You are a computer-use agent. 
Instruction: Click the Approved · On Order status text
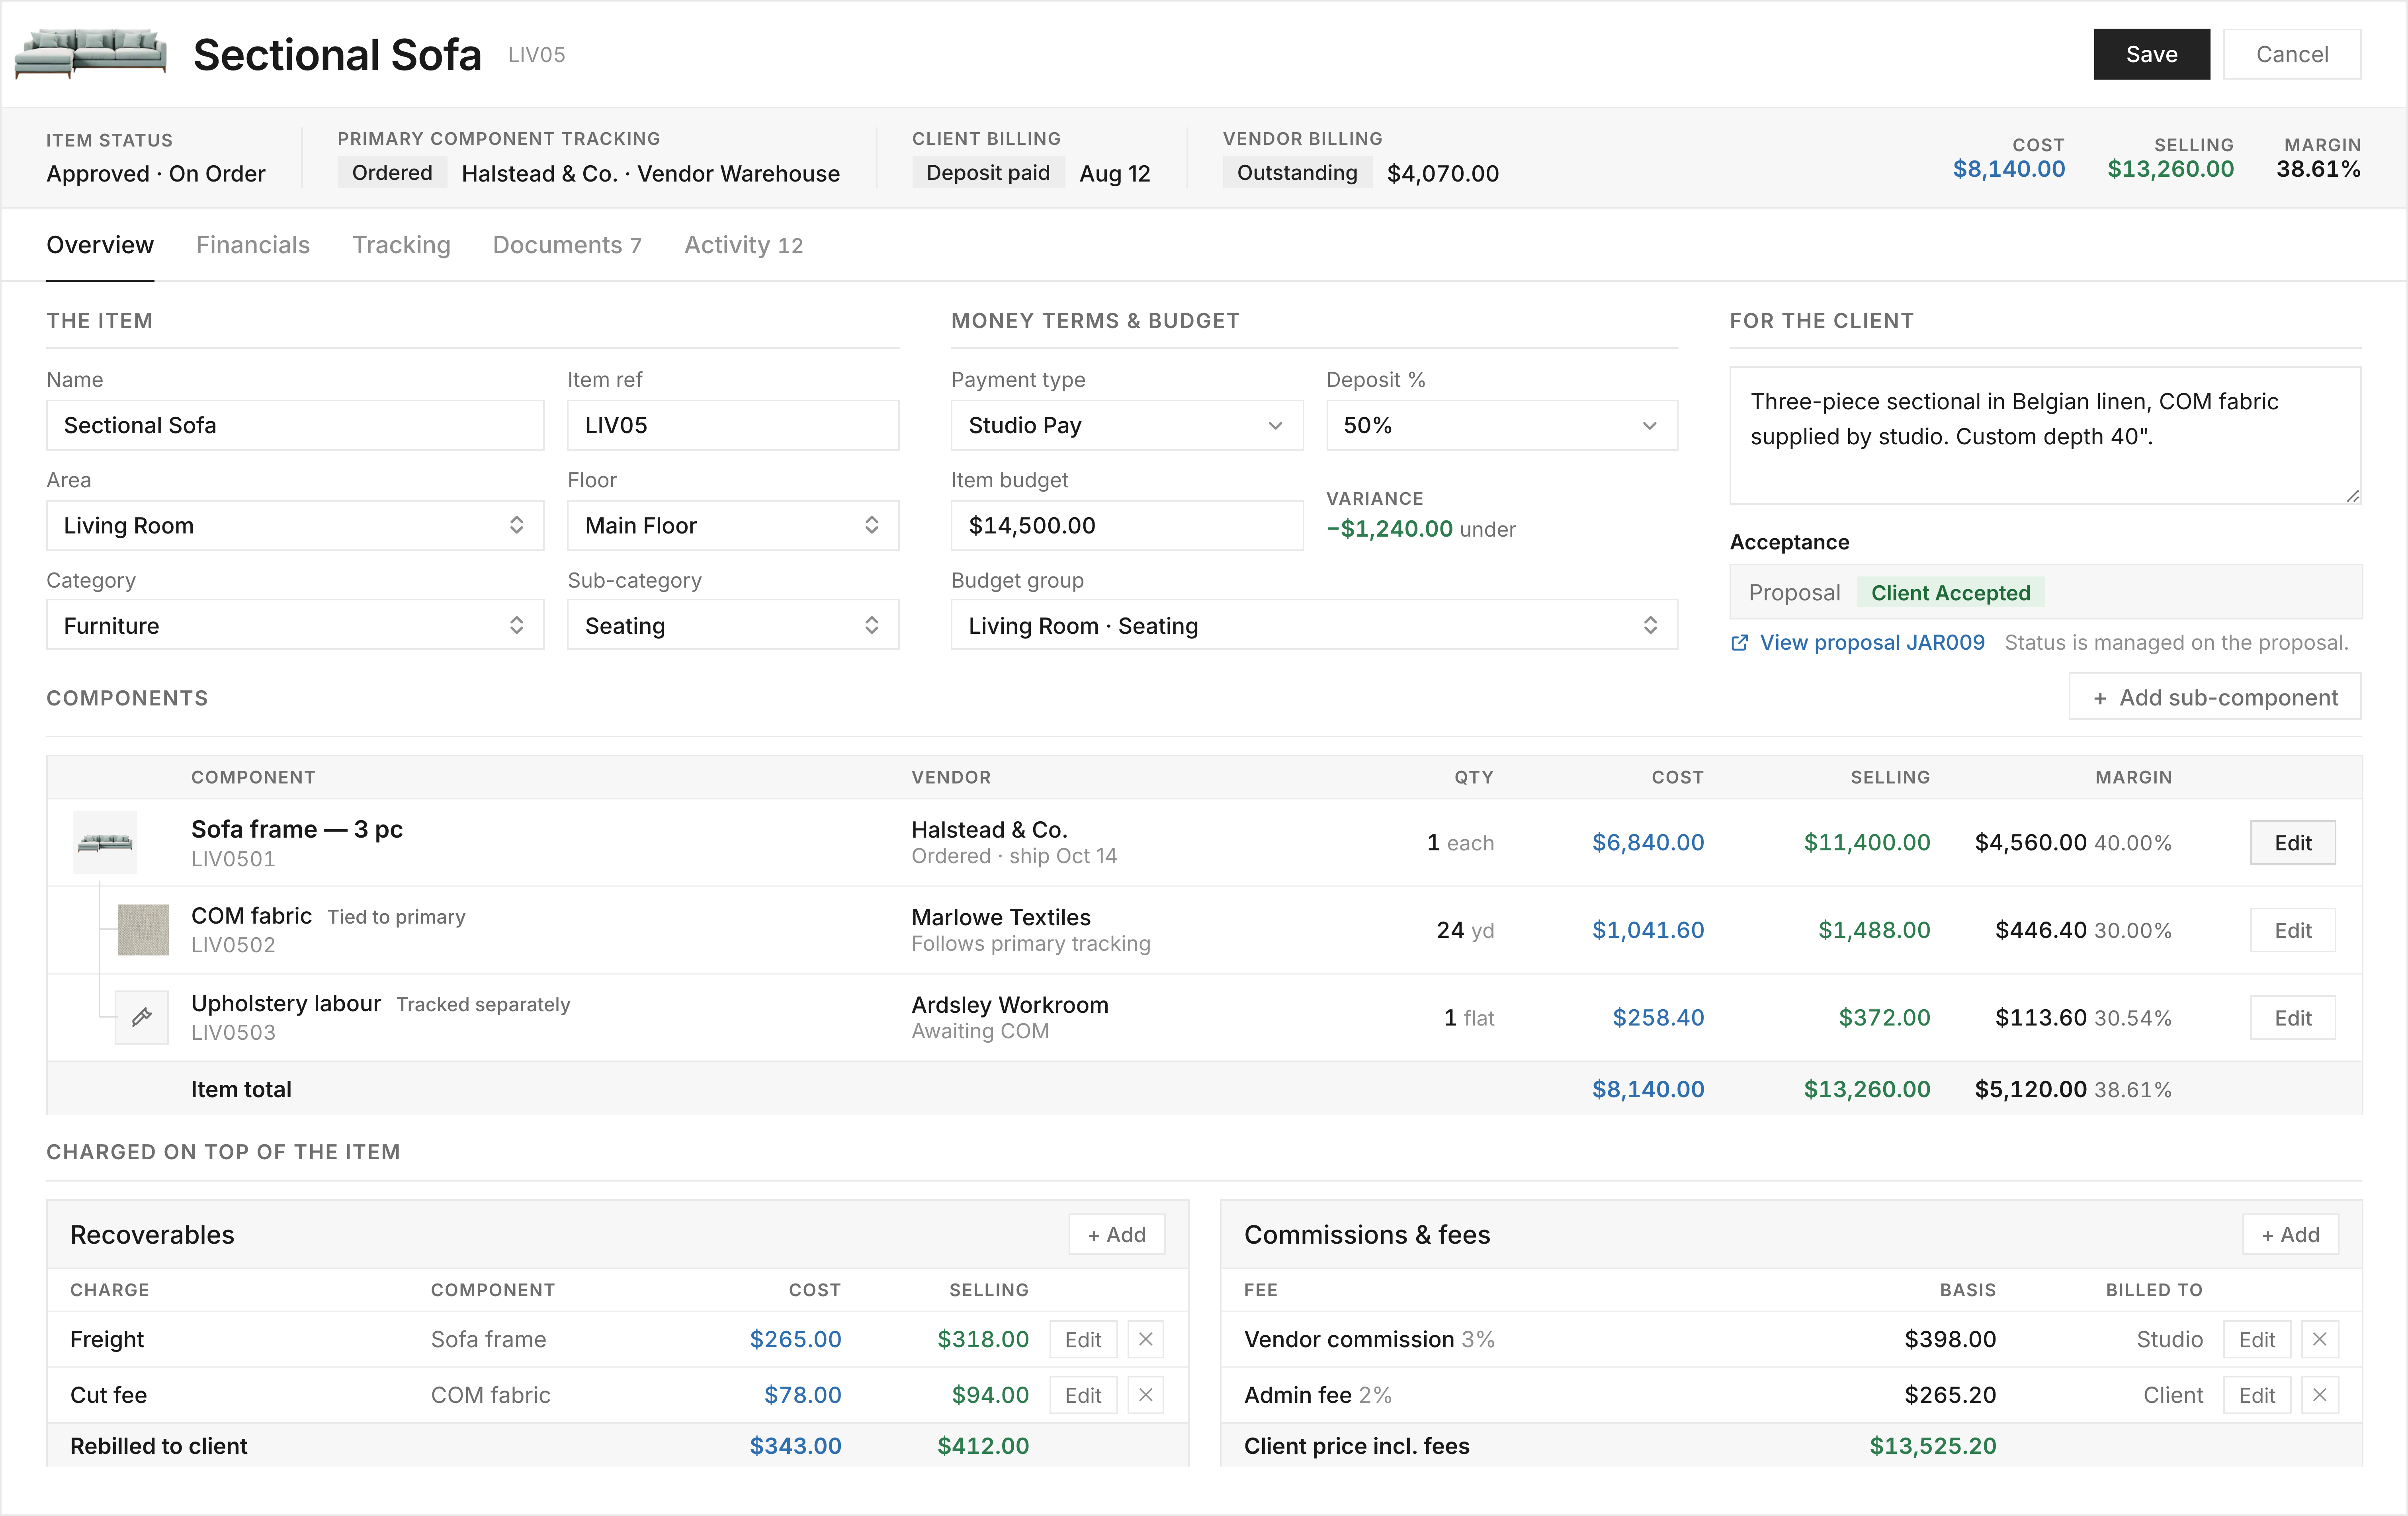(156, 173)
